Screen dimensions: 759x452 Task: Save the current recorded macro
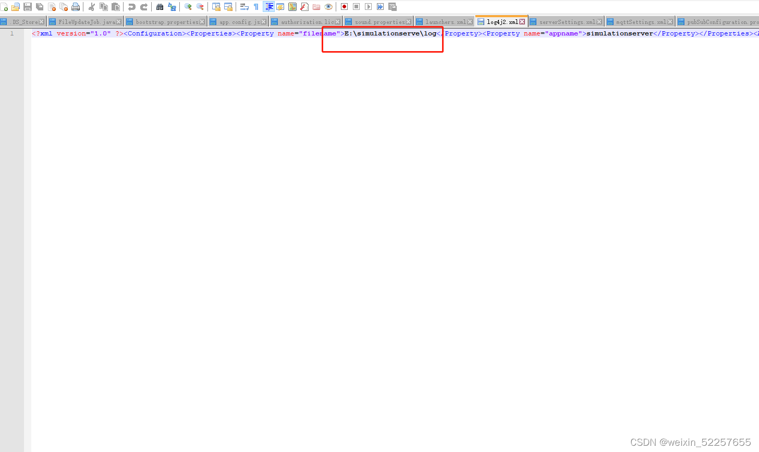392,7
